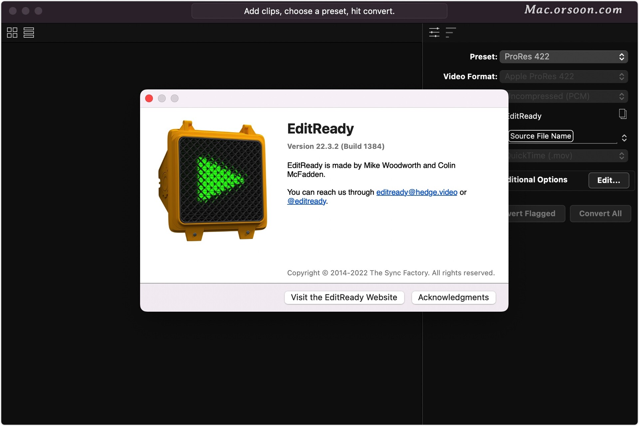Image resolution: width=639 pixels, height=426 pixels.
Task: Click the Acknowledgments button
Action: [453, 297]
